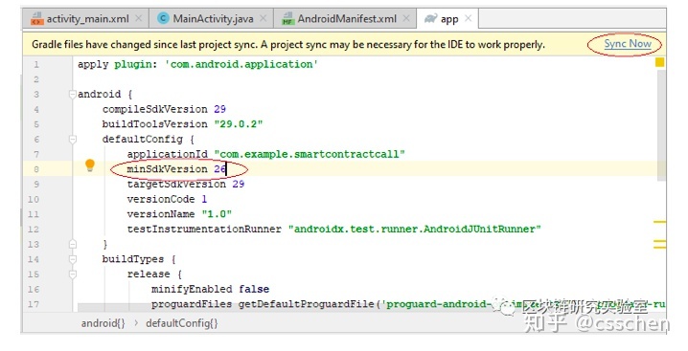Click the yellow inspection status square

click(x=659, y=63)
